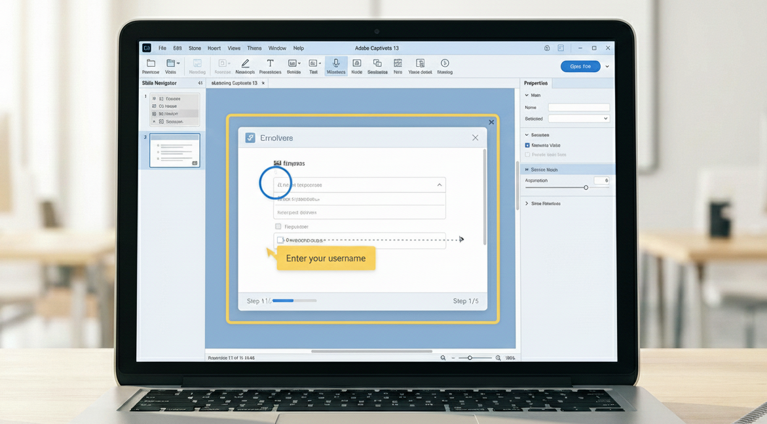Select the text tool T icon
The height and width of the screenshot is (424, 767).
[x=270, y=64]
